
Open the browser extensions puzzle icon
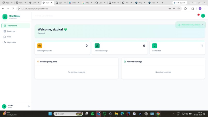pos(186,9)
